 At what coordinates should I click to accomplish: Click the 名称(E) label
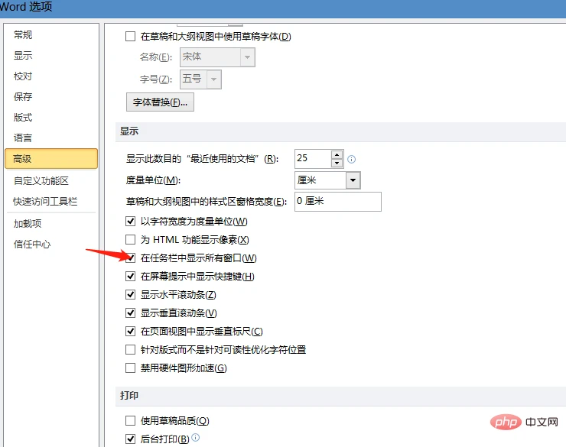155,57
